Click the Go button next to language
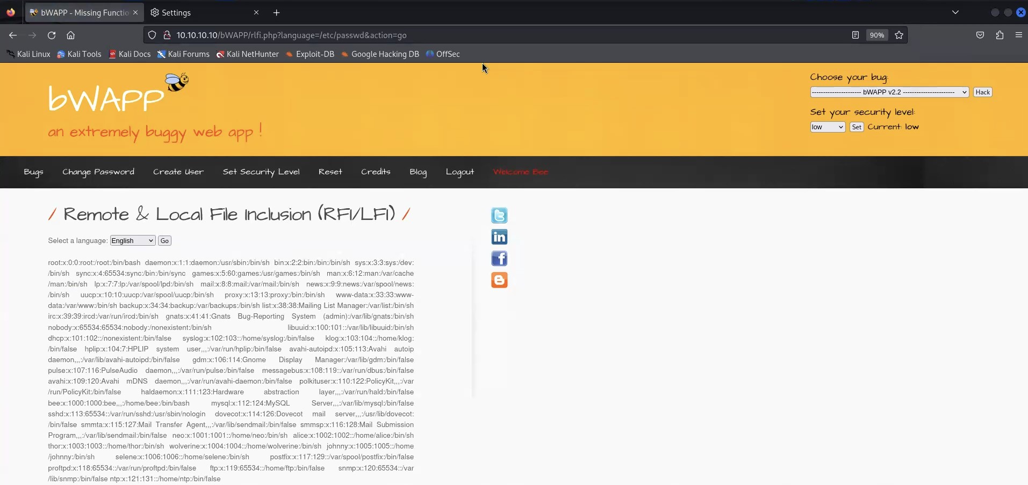 pyautogui.click(x=164, y=241)
